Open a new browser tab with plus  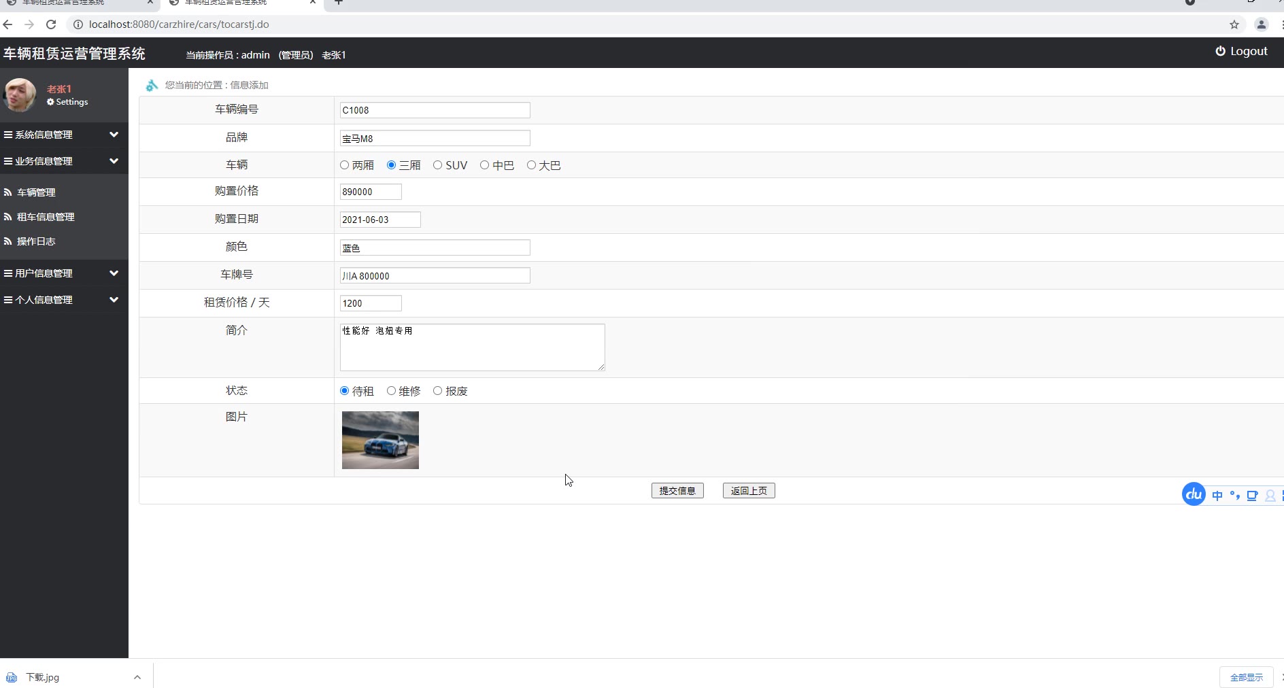[338, 2]
